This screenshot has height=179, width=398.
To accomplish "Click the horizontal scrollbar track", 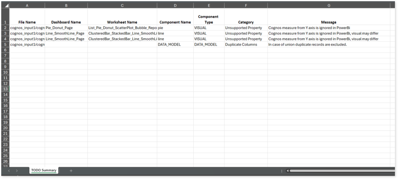I will pos(342,170).
